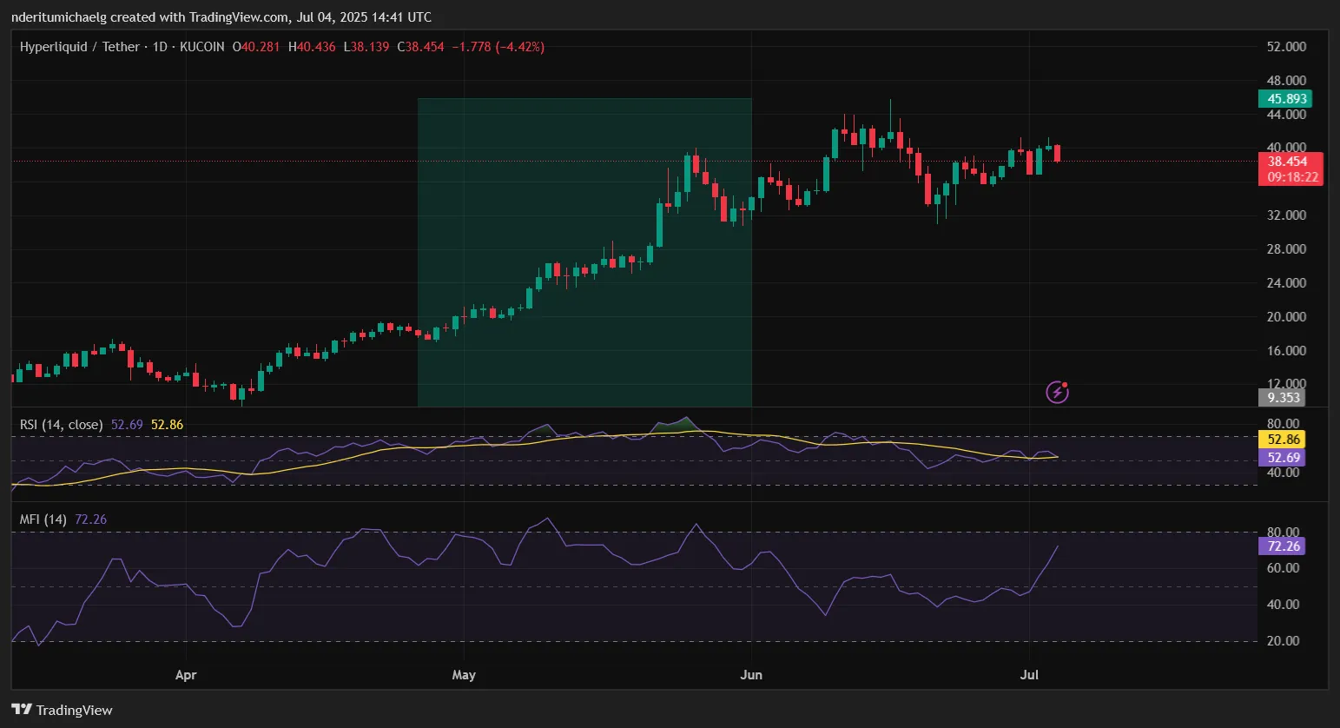
Task: Click the KUCOIN exchange label
Action: point(202,47)
